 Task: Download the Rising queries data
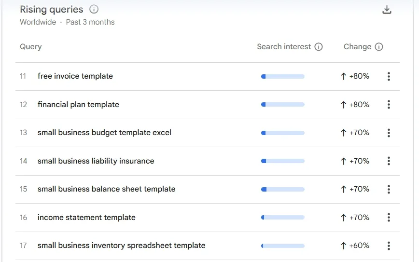click(387, 10)
